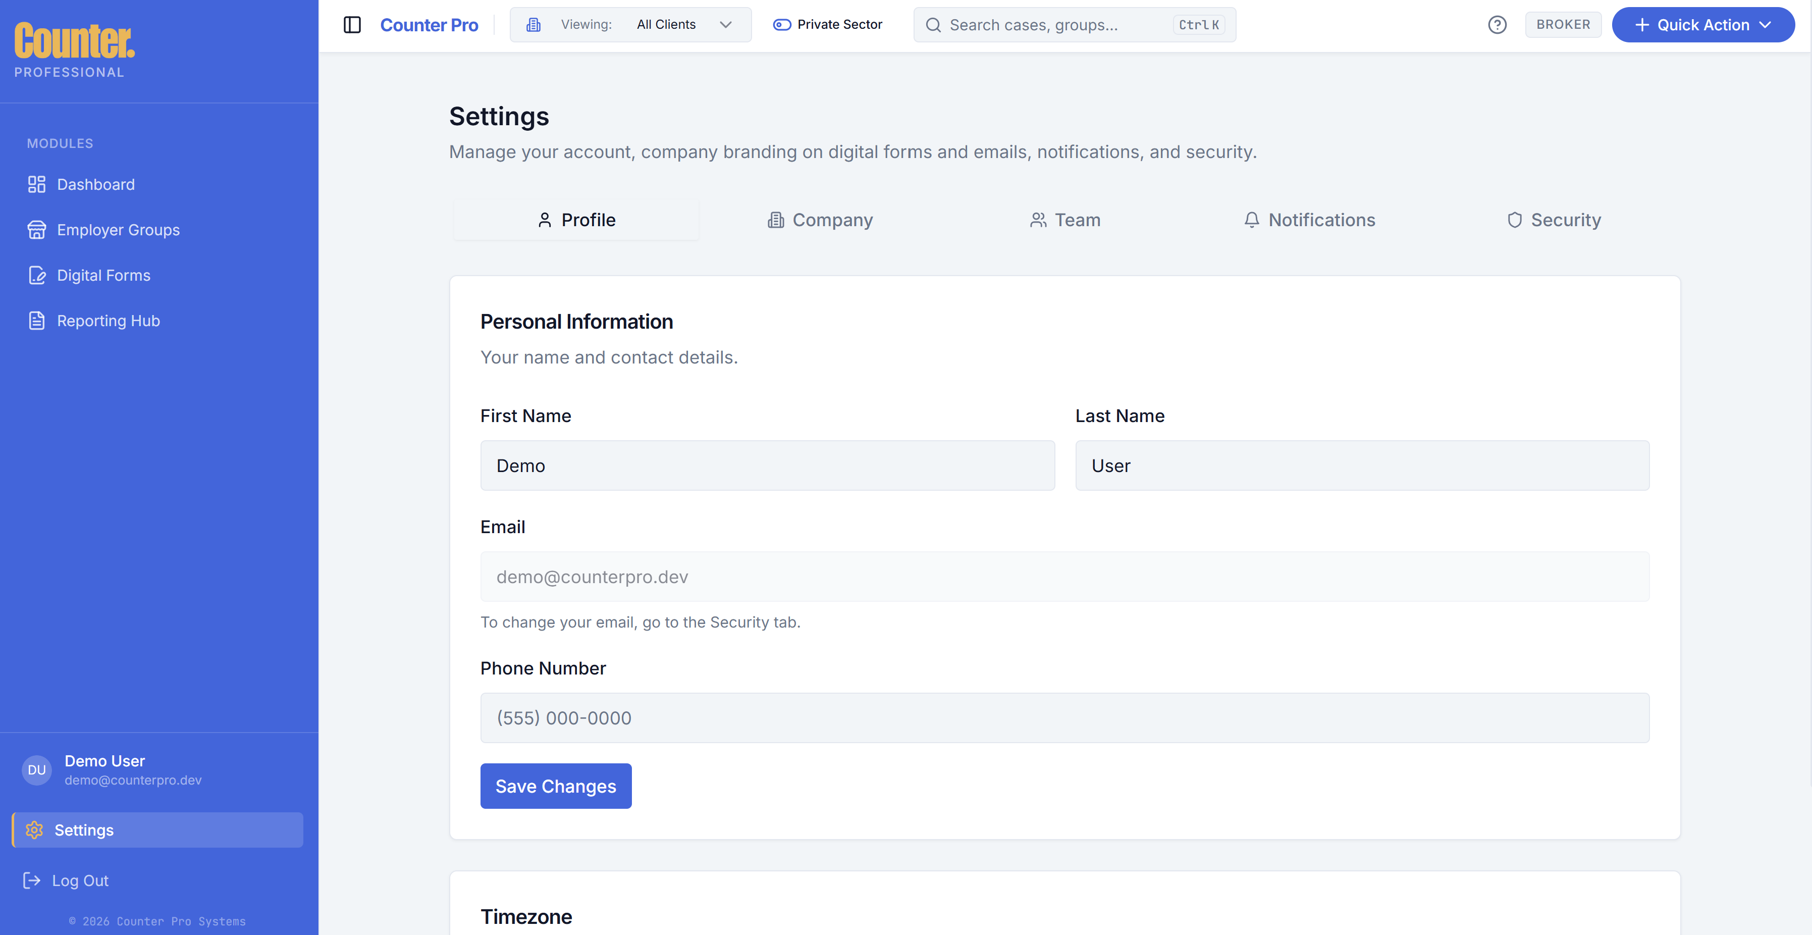Select the Employer Groups module

coord(118,229)
